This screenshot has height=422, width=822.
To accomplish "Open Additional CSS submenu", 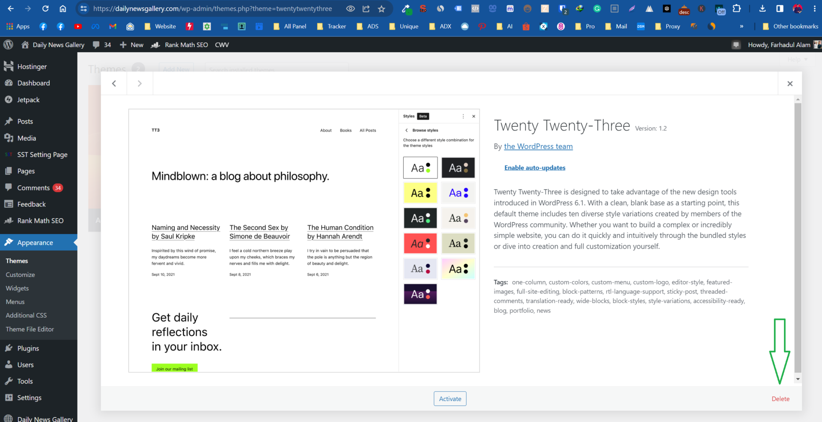I will (26, 315).
